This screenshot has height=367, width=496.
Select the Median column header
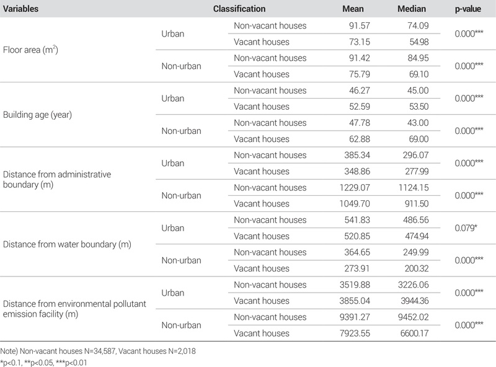pos(412,9)
